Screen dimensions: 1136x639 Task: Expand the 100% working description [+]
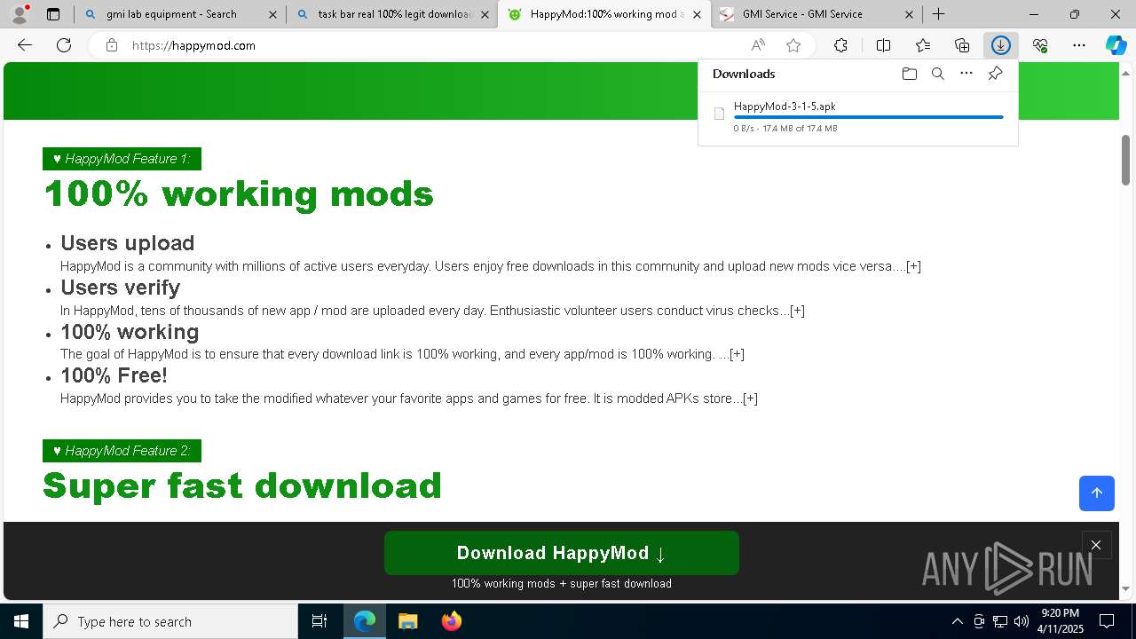[x=737, y=354]
